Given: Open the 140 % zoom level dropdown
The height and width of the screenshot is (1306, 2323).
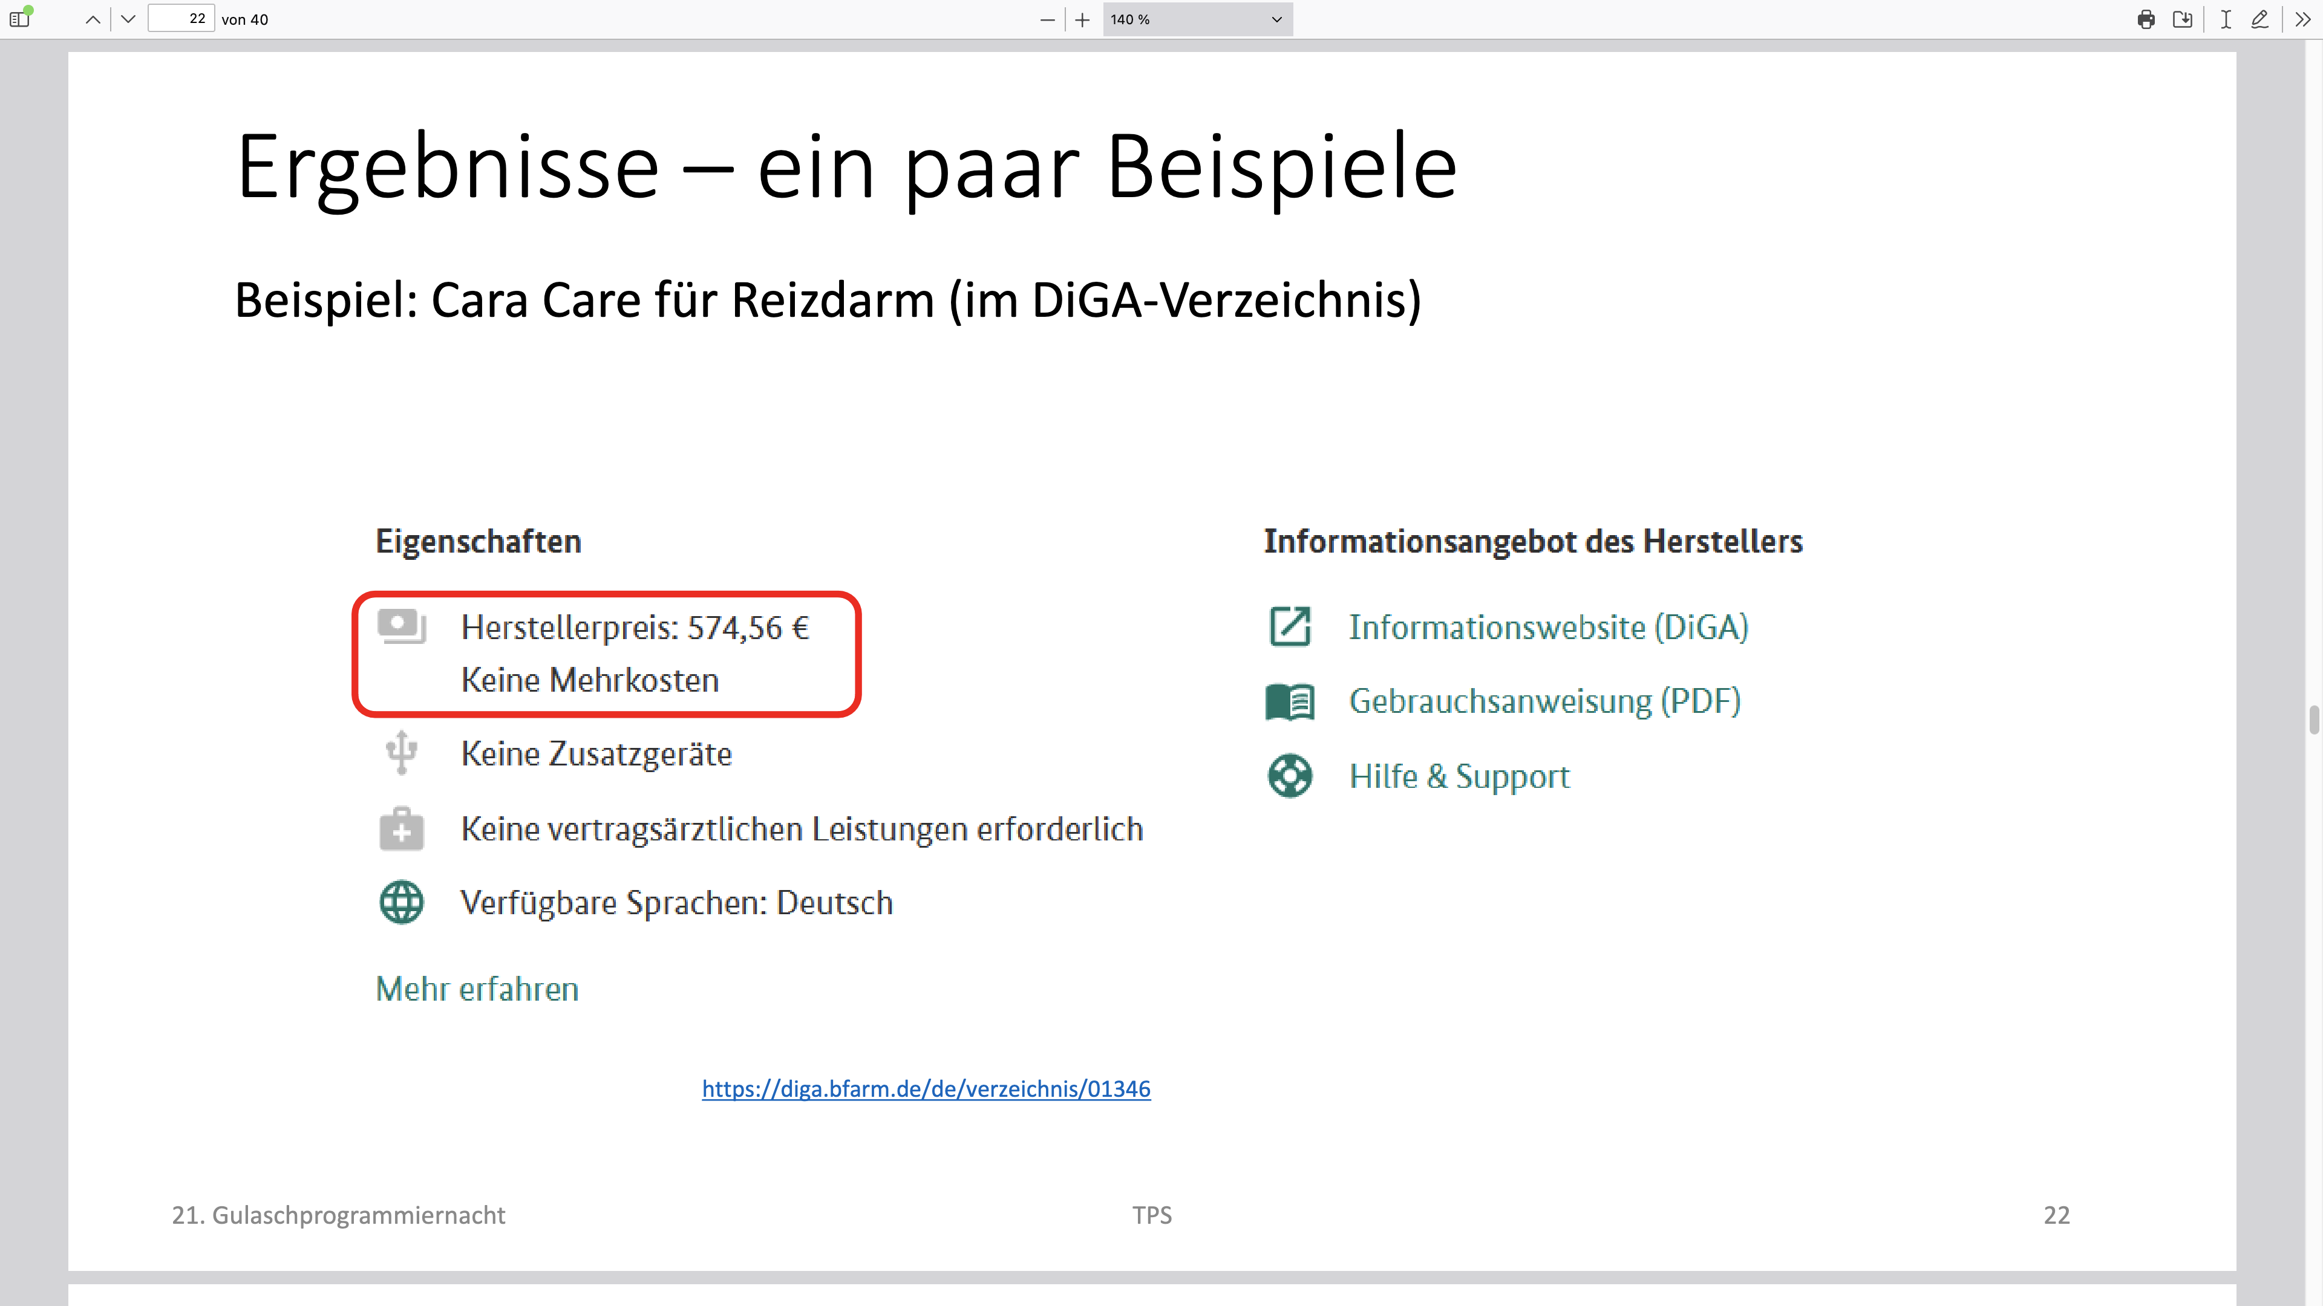Looking at the screenshot, I should click(x=1197, y=19).
